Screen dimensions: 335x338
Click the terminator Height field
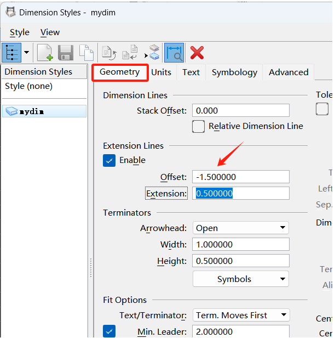[x=241, y=261]
